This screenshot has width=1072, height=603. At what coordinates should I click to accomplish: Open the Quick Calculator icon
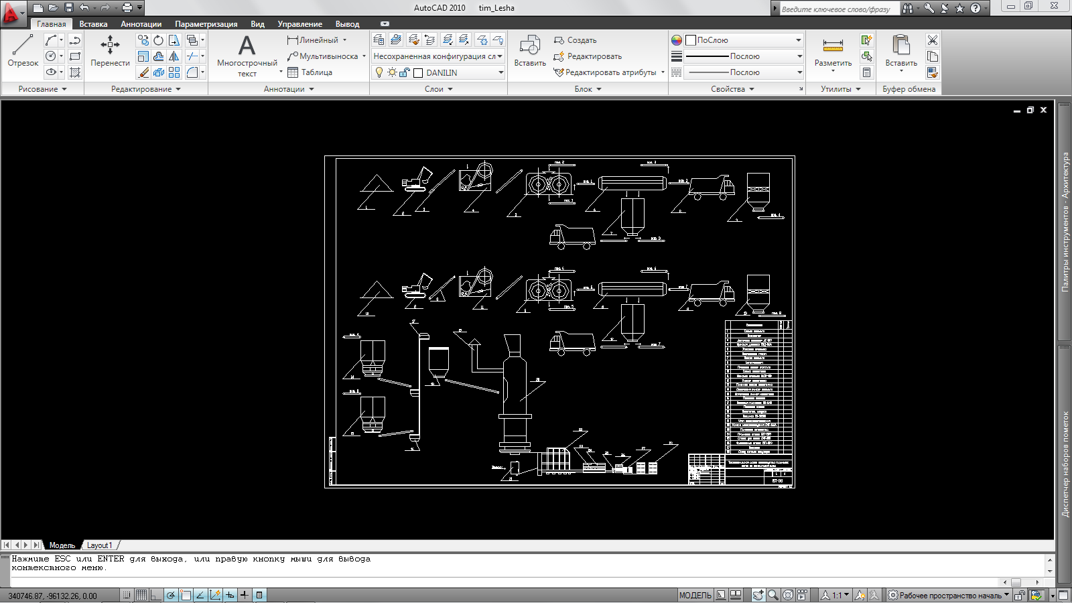point(866,72)
